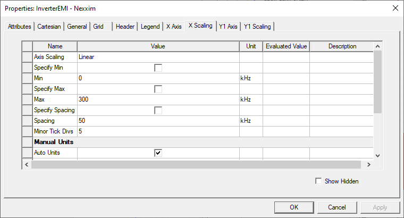The image size is (404, 218).
Task: Click the Evaluated Value column header
Action: 286,46
